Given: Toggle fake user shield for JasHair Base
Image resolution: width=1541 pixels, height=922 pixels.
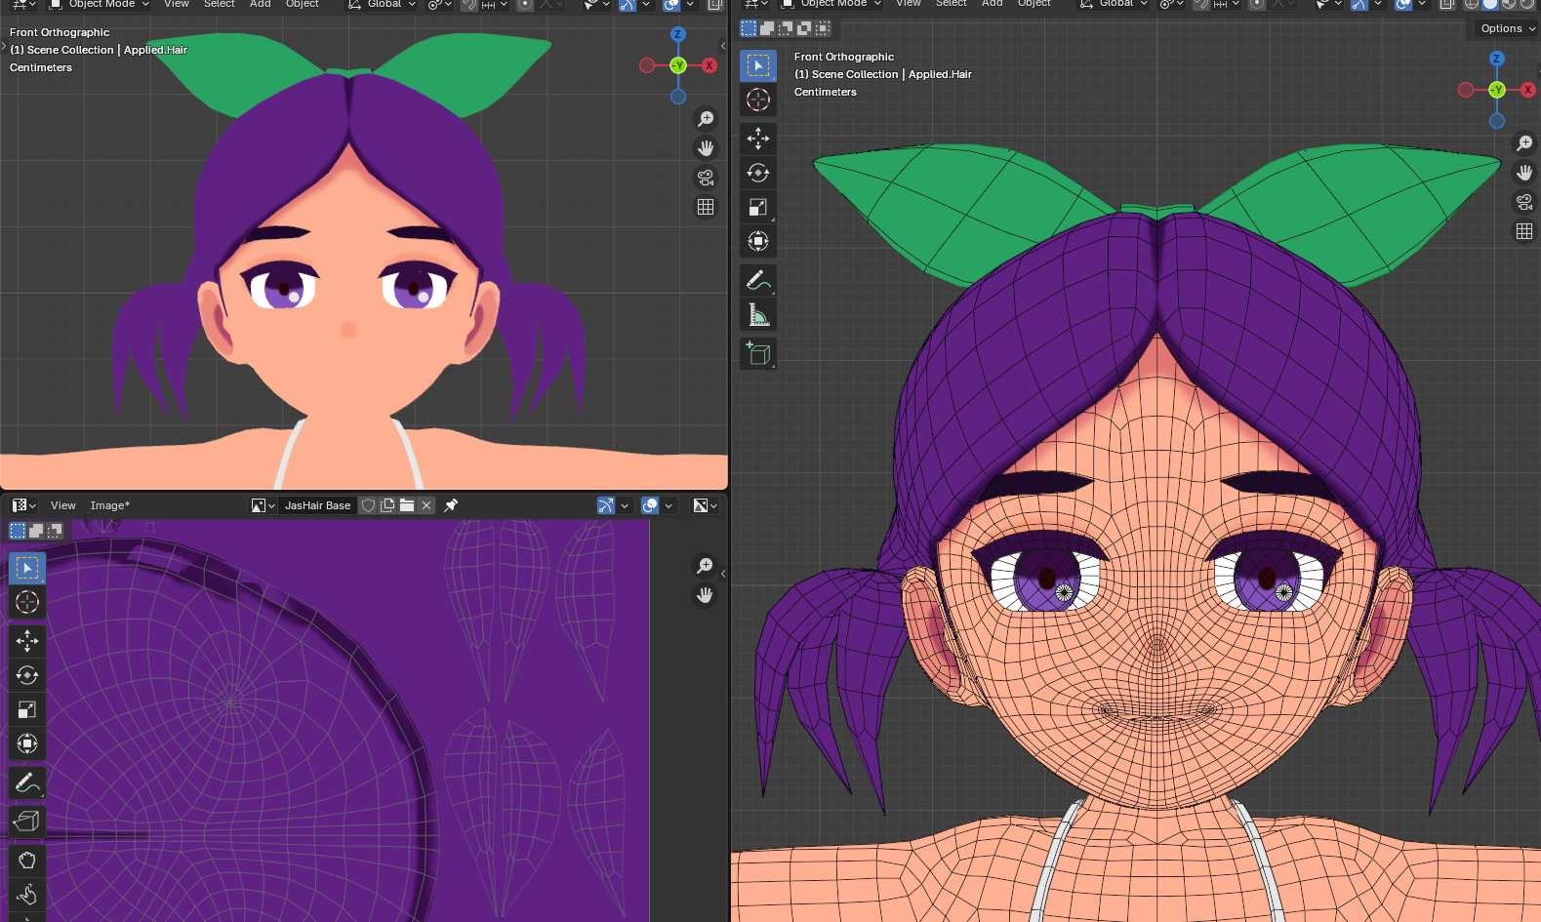Looking at the screenshot, I should tap(368, 505).
